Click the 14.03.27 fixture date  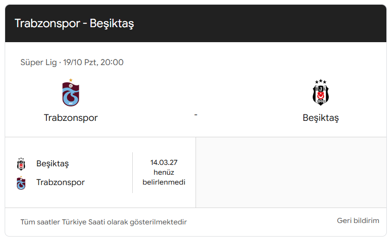[x=164, y=163]
